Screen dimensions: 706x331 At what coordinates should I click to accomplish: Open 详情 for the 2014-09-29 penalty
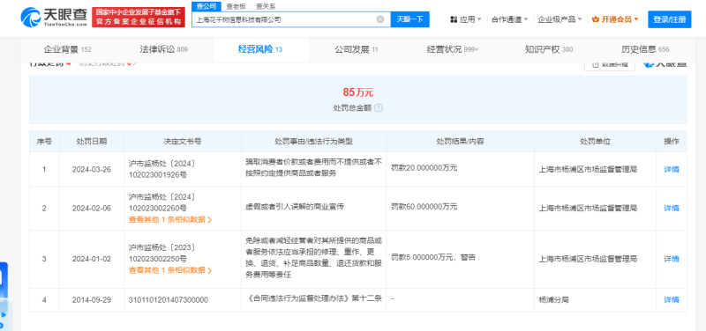(x=672, y=299)
